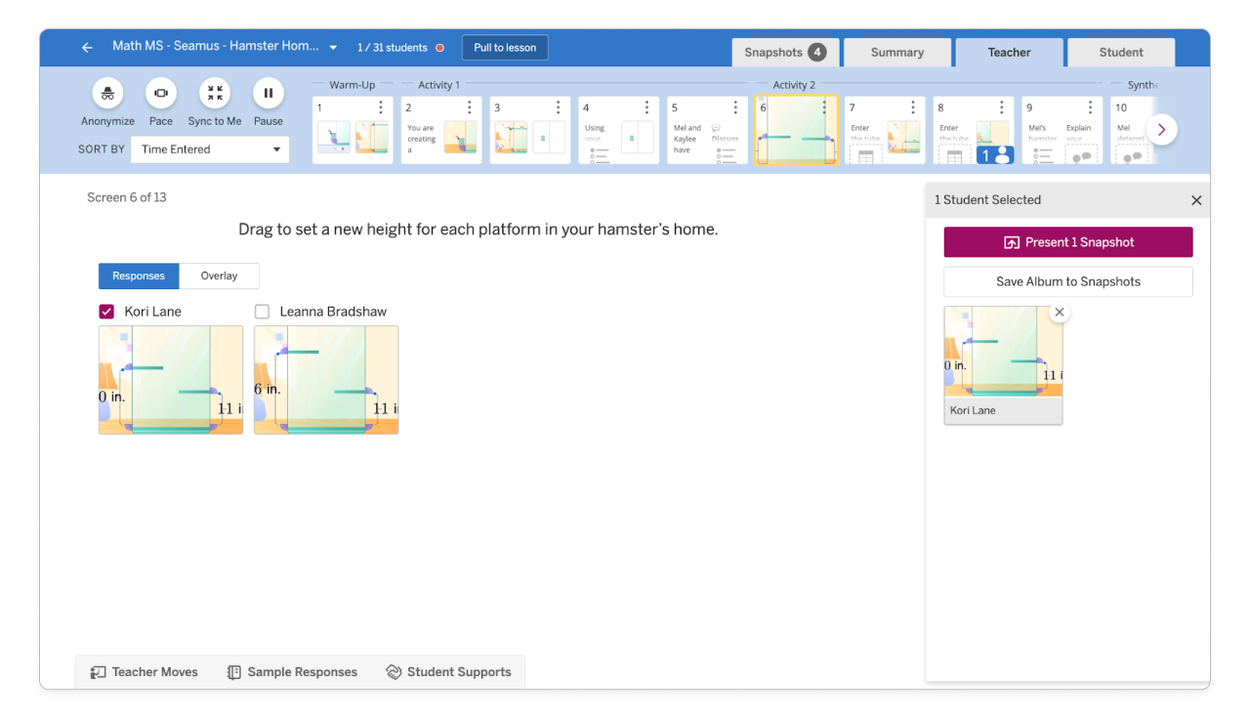
Task: Click Present 1 Snapshot
Action: click(x=1067, y=241)
